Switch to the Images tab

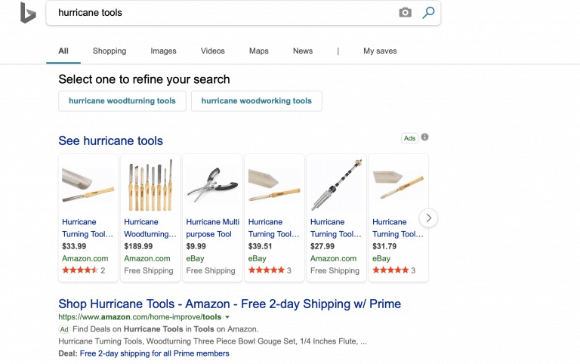tap(163, 51)
